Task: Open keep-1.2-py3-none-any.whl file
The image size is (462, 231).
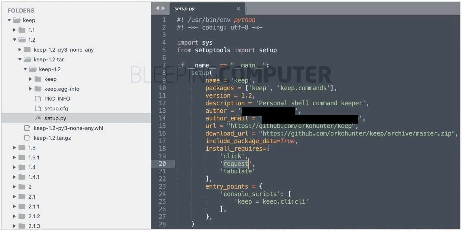Action: coord(68,128)
